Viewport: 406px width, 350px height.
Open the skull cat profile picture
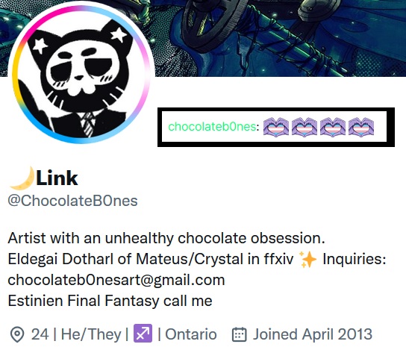coord(81,75)
